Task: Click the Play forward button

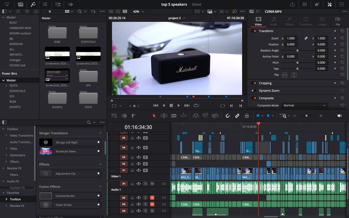Action: (x=179, y=106)
